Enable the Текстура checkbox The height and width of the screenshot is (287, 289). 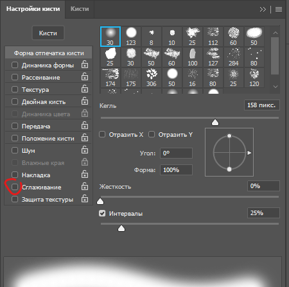[15, 89]
